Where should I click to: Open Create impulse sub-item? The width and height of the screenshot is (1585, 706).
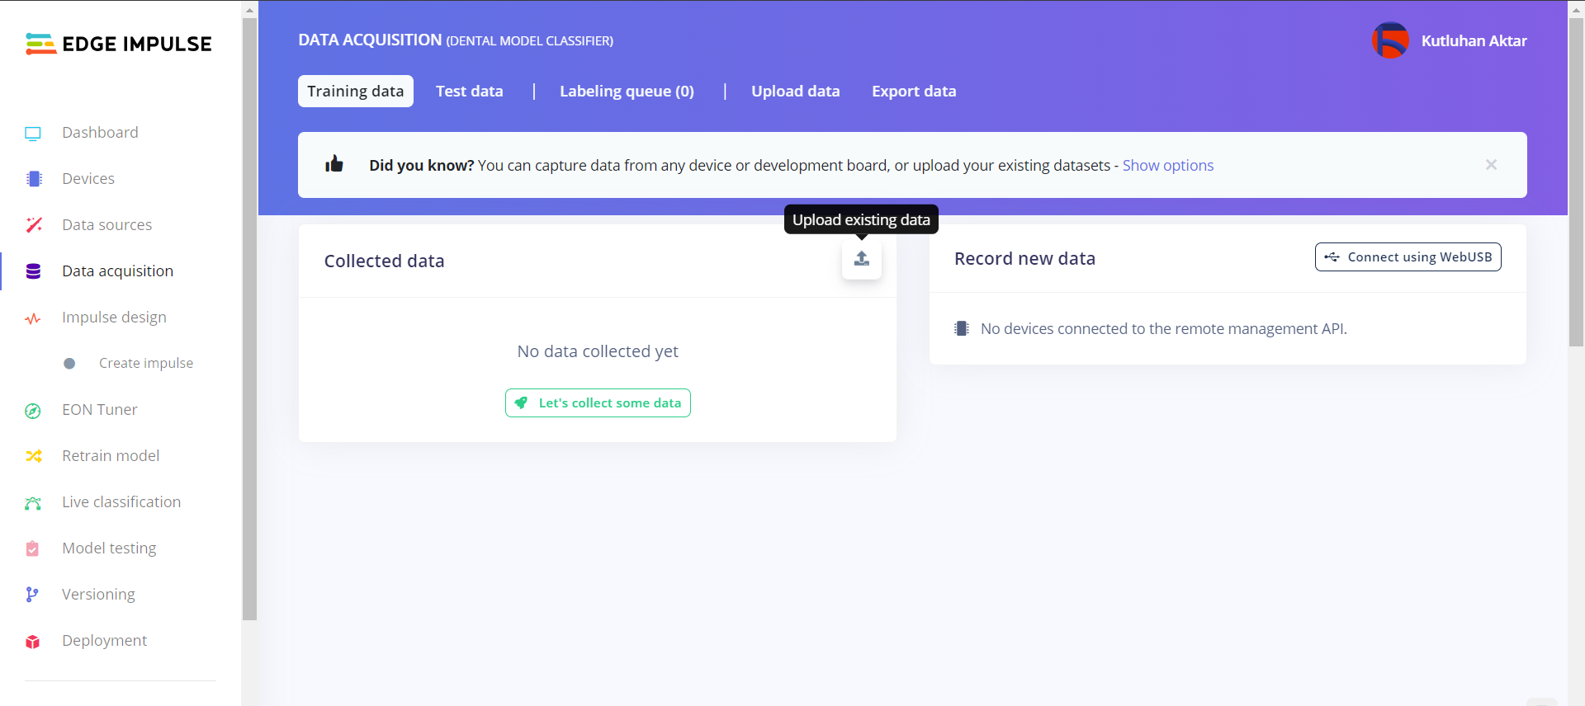[x=146, y=364]
